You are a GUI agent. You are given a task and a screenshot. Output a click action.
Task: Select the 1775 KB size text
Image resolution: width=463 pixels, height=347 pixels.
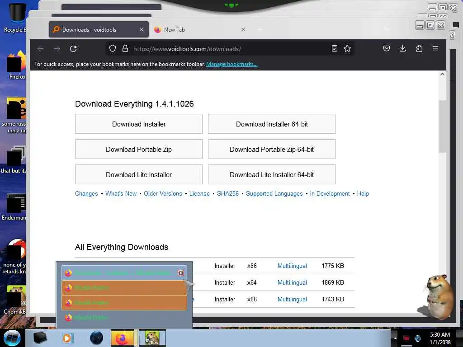coord(333,266)
